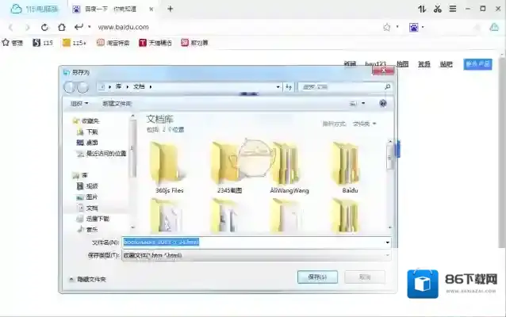Expand the dialog address path dropdown
506x317 pixels.
[x=278, y=86]
